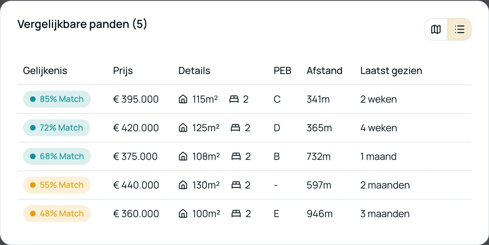Open the 48% Match badge

coord(57,214)
